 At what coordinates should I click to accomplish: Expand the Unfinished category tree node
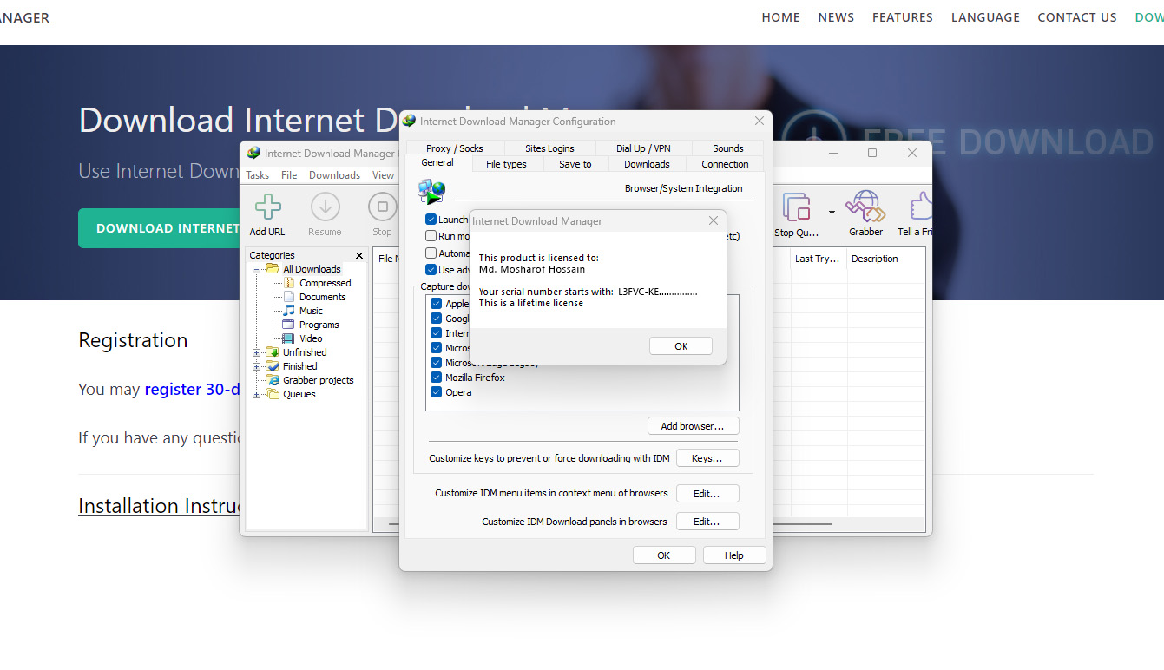tap(257, 352)
